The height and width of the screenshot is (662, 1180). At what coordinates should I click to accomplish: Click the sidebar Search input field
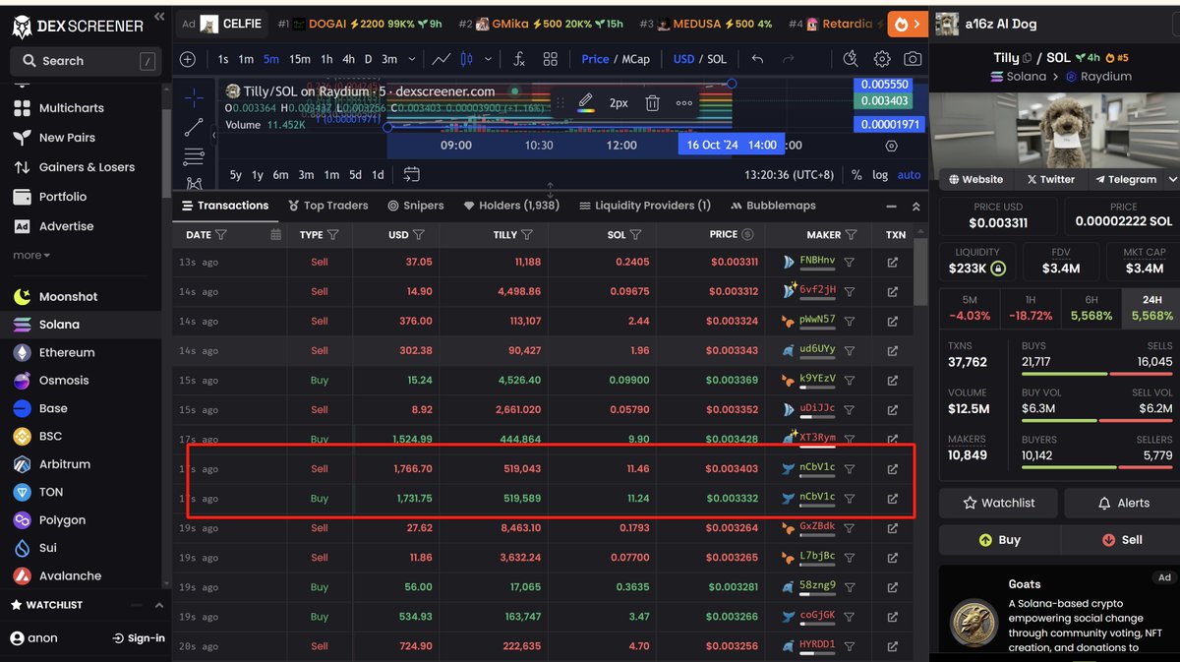[85, 61]
